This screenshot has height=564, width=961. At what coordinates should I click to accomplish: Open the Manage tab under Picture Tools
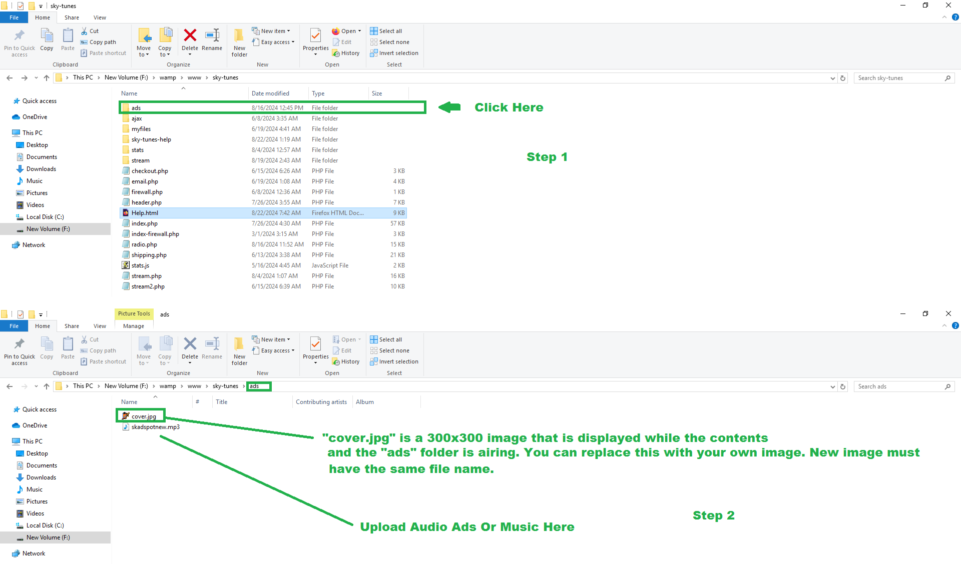[x=134, y=326]
